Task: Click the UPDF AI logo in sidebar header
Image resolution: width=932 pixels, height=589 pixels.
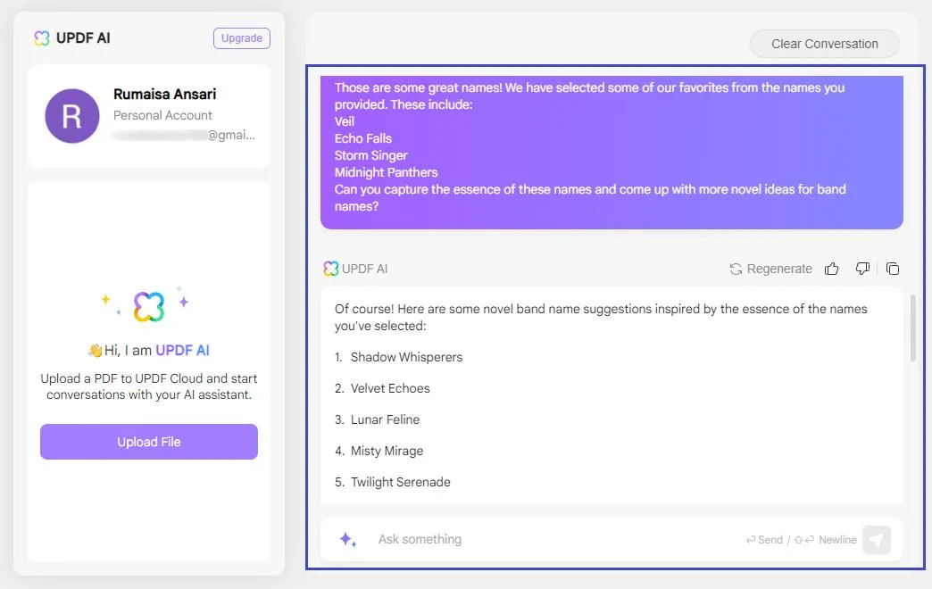Action: point(42,38)
